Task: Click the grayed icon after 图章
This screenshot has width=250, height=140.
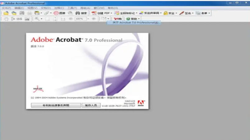Action: point(70,13)
